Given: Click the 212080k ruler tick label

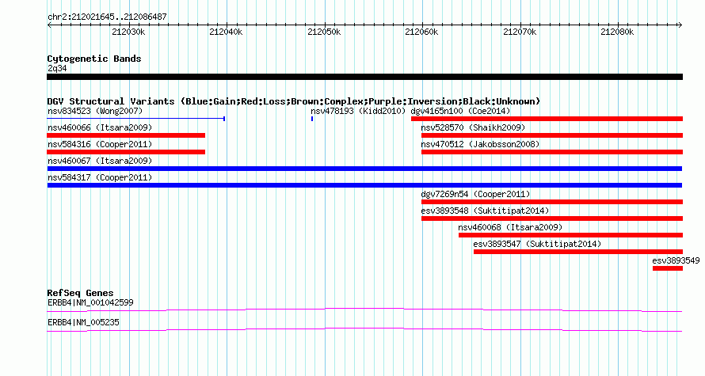Looking at the screenshot, I should (x=617, y=32).
